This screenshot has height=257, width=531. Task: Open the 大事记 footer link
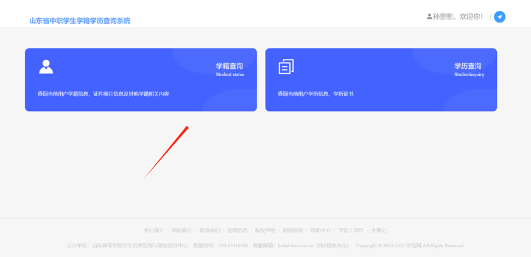pyautogui.click(x=379, y=230)
